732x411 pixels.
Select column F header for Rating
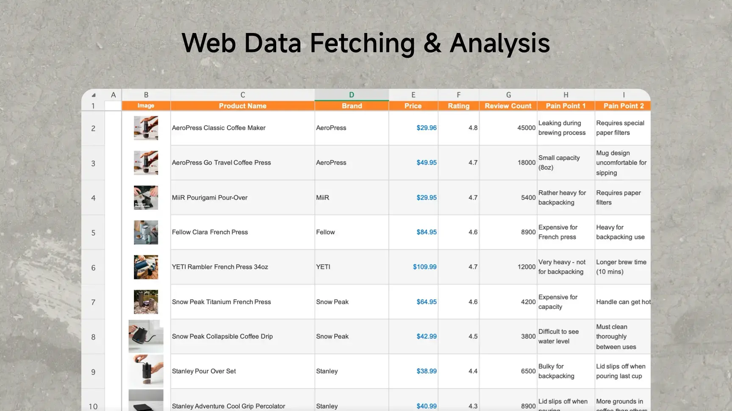[458, 95]
